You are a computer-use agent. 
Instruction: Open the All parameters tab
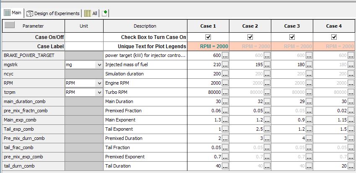point(91,13)
